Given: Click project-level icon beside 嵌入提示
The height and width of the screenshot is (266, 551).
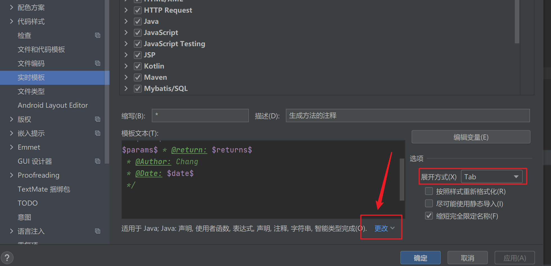Looking at the screenshot, I should (98, 133).
